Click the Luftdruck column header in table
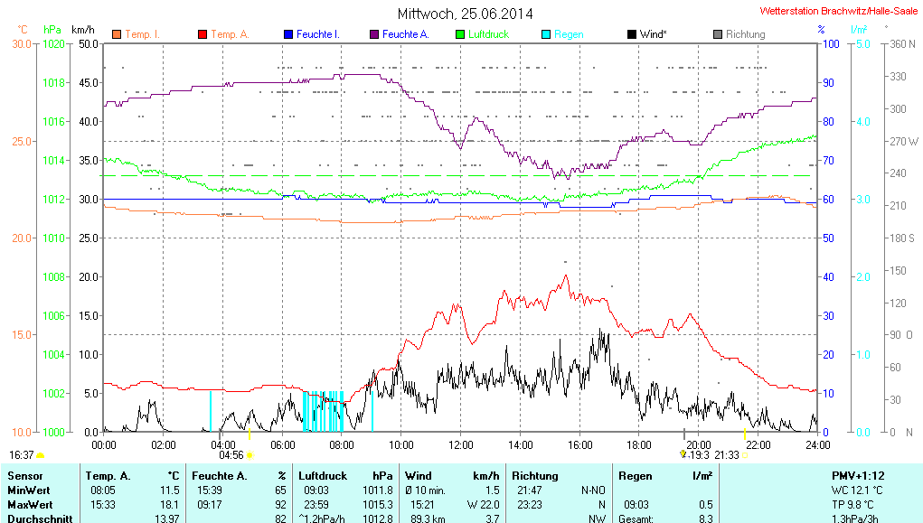This screenshot has width=923, height=523. (x=322, y=475)
